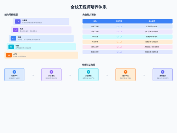Click the indigo step circle numbered 5
The image size is (177, 133).
[162, 72]
